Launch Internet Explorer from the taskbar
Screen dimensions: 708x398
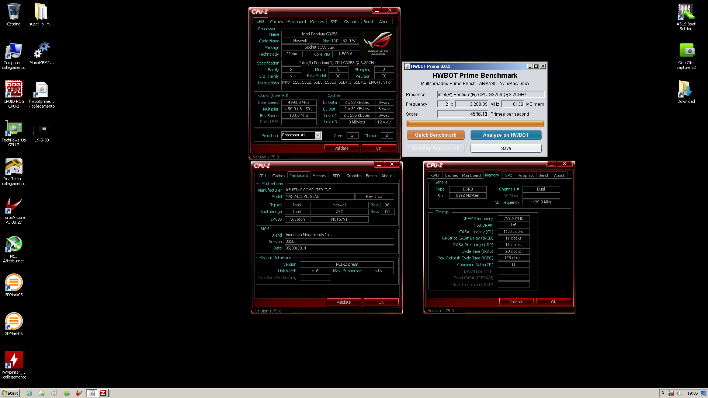tap(29, 393)
